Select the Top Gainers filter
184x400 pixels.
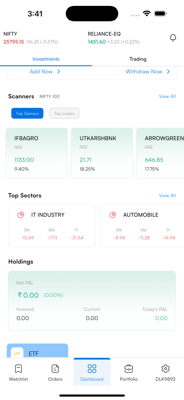(x=27, y=113)
